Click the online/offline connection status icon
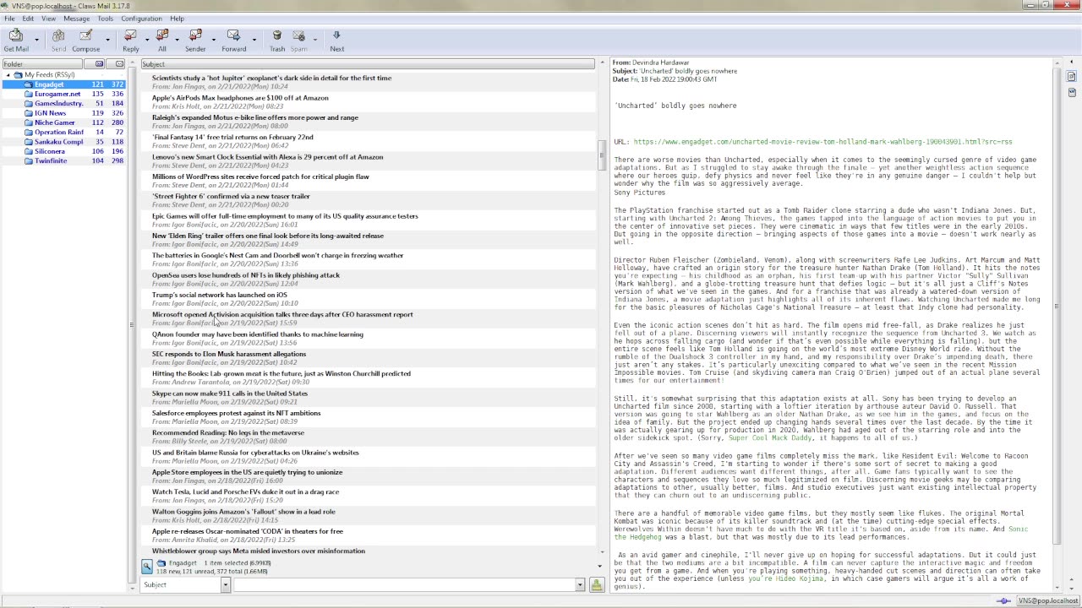The width and height of the screenshot is (1082, 608). tap(1004, 600)
